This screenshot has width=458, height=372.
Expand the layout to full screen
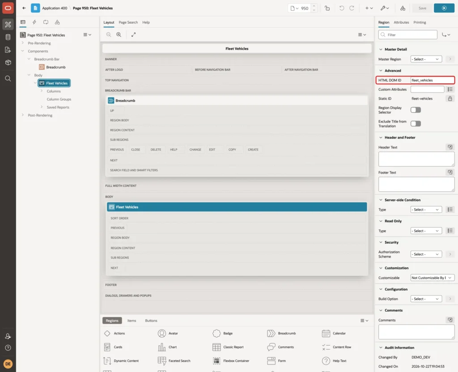(133, 34)
